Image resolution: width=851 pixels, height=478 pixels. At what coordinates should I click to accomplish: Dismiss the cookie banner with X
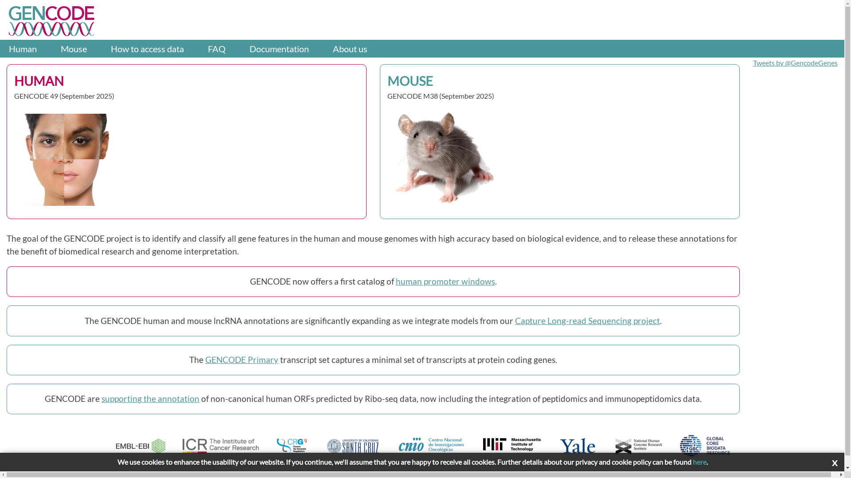pyautogui.click(x=835, y=463)
